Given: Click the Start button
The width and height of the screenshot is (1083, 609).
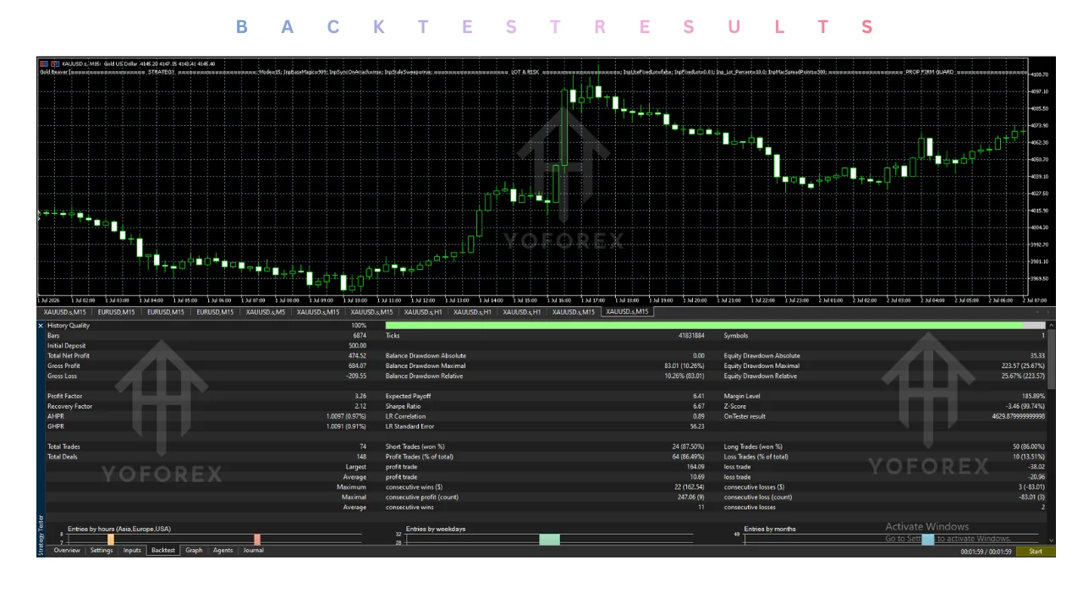Looking at the screenshot, I should pos(1036,551).
